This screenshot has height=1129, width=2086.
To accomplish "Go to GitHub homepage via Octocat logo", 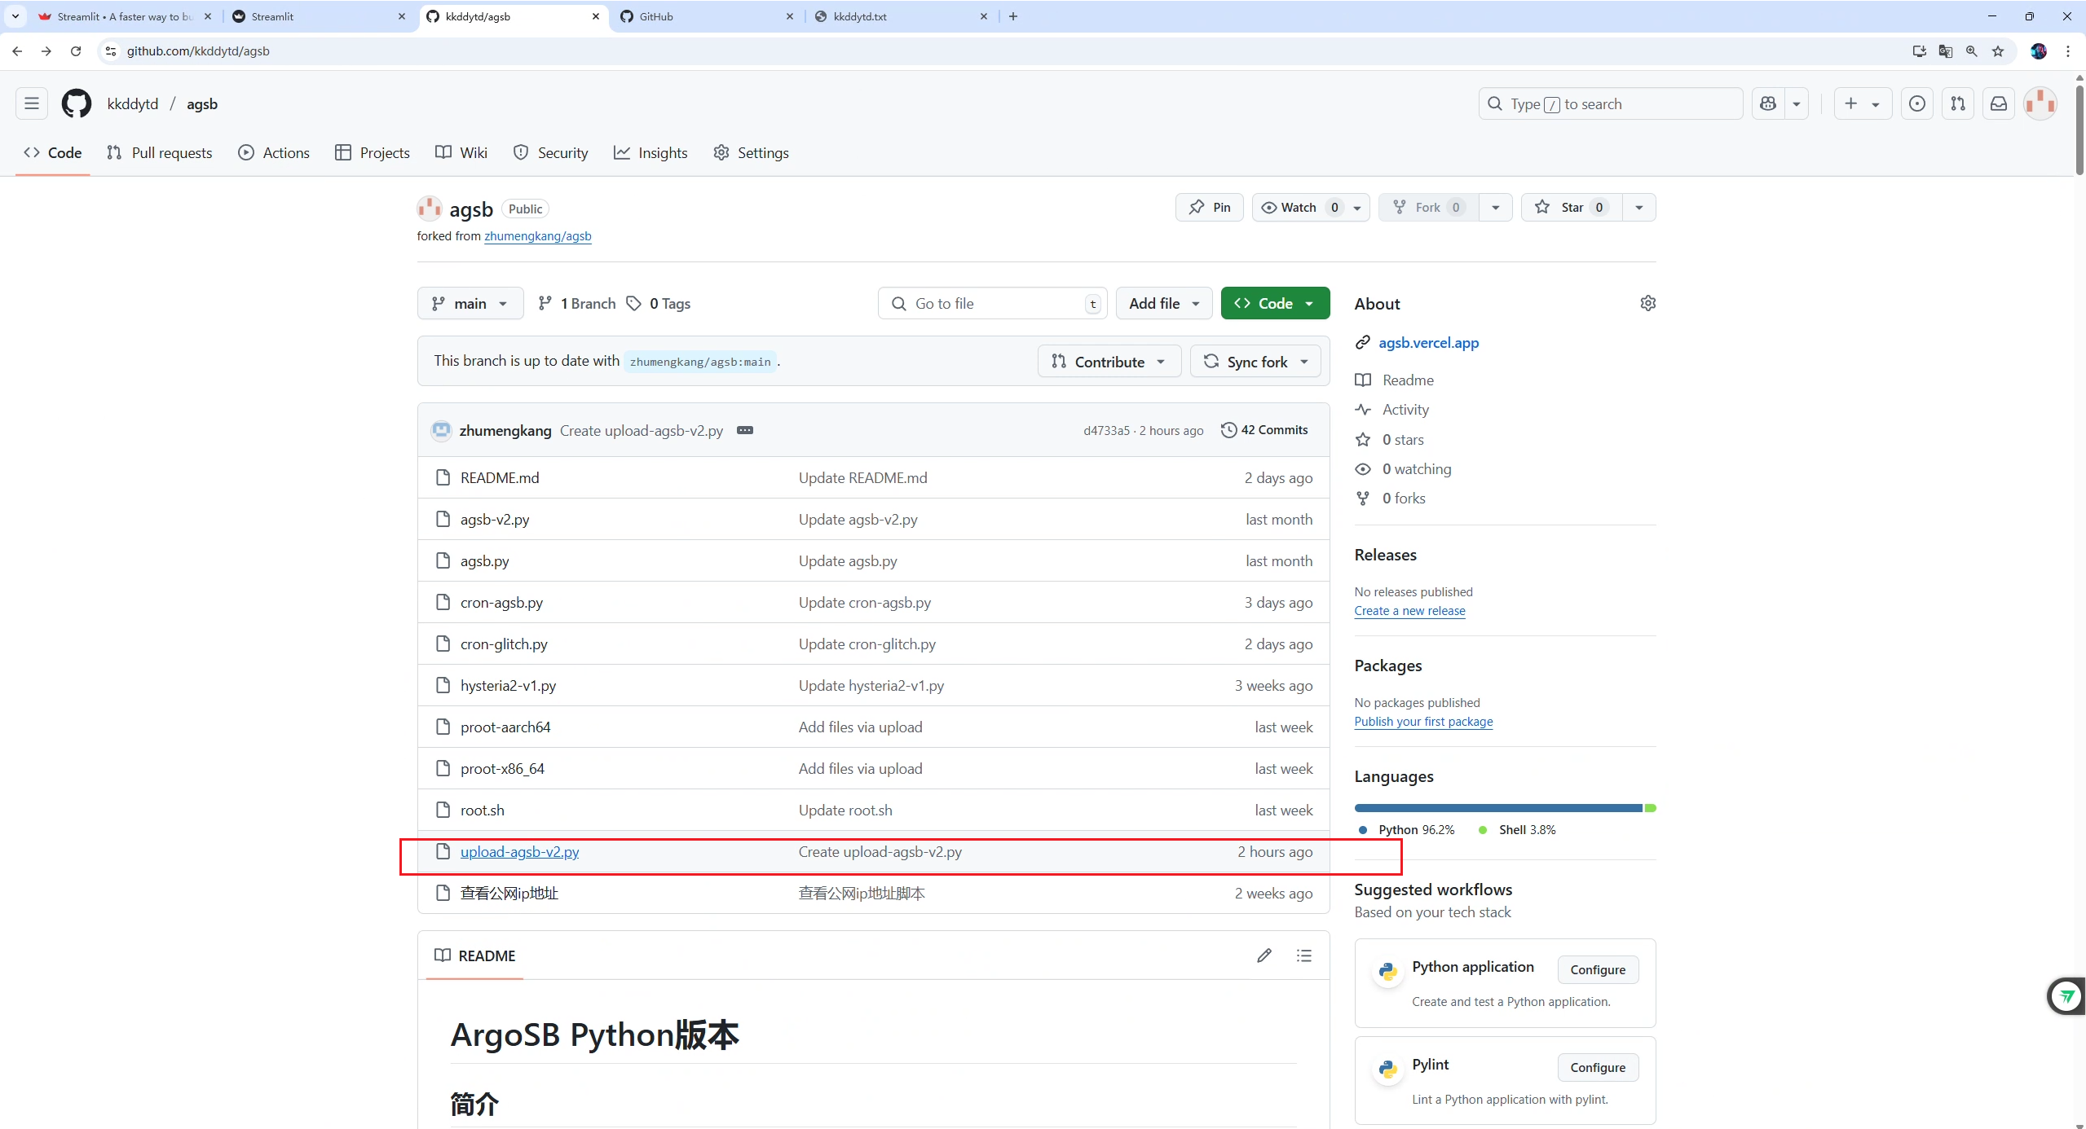I will click(x=77, y=103).
